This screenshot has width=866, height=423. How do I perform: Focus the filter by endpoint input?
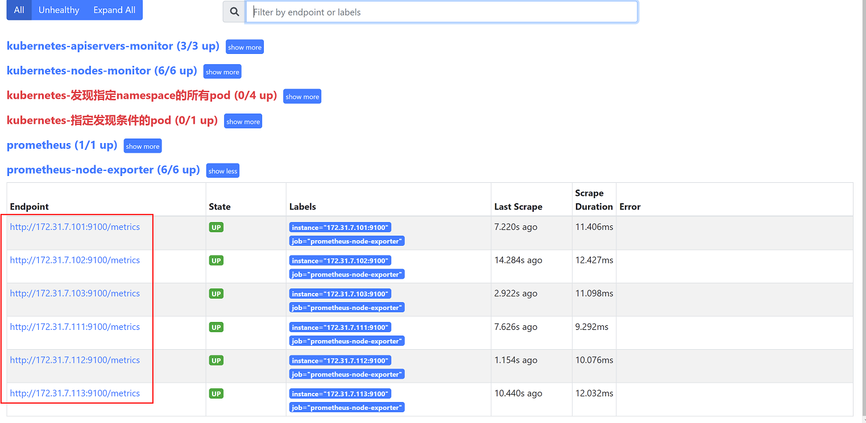click(x=441, y=12)
